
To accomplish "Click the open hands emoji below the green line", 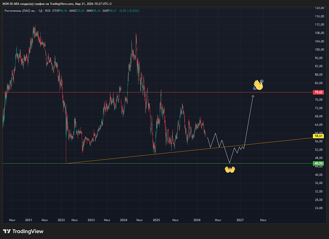I will click(x=230, y=170).
